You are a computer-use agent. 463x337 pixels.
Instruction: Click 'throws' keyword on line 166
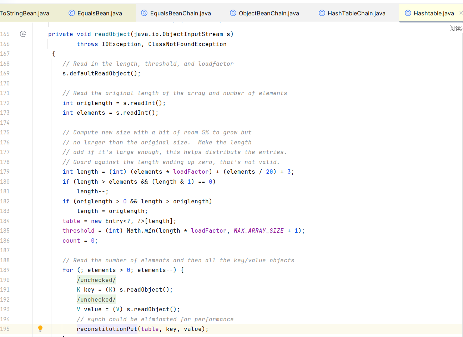point(87,44)
